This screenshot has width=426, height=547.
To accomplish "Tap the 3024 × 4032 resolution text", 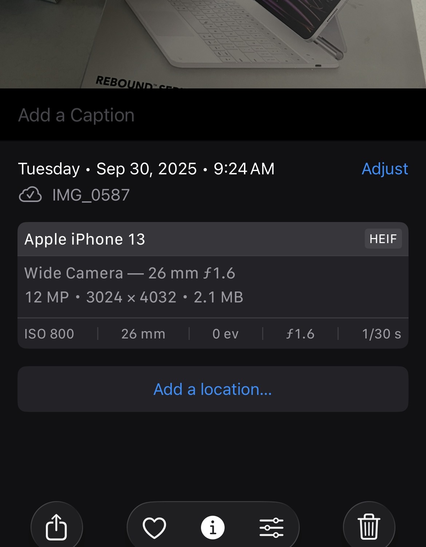I will (131, 297).
